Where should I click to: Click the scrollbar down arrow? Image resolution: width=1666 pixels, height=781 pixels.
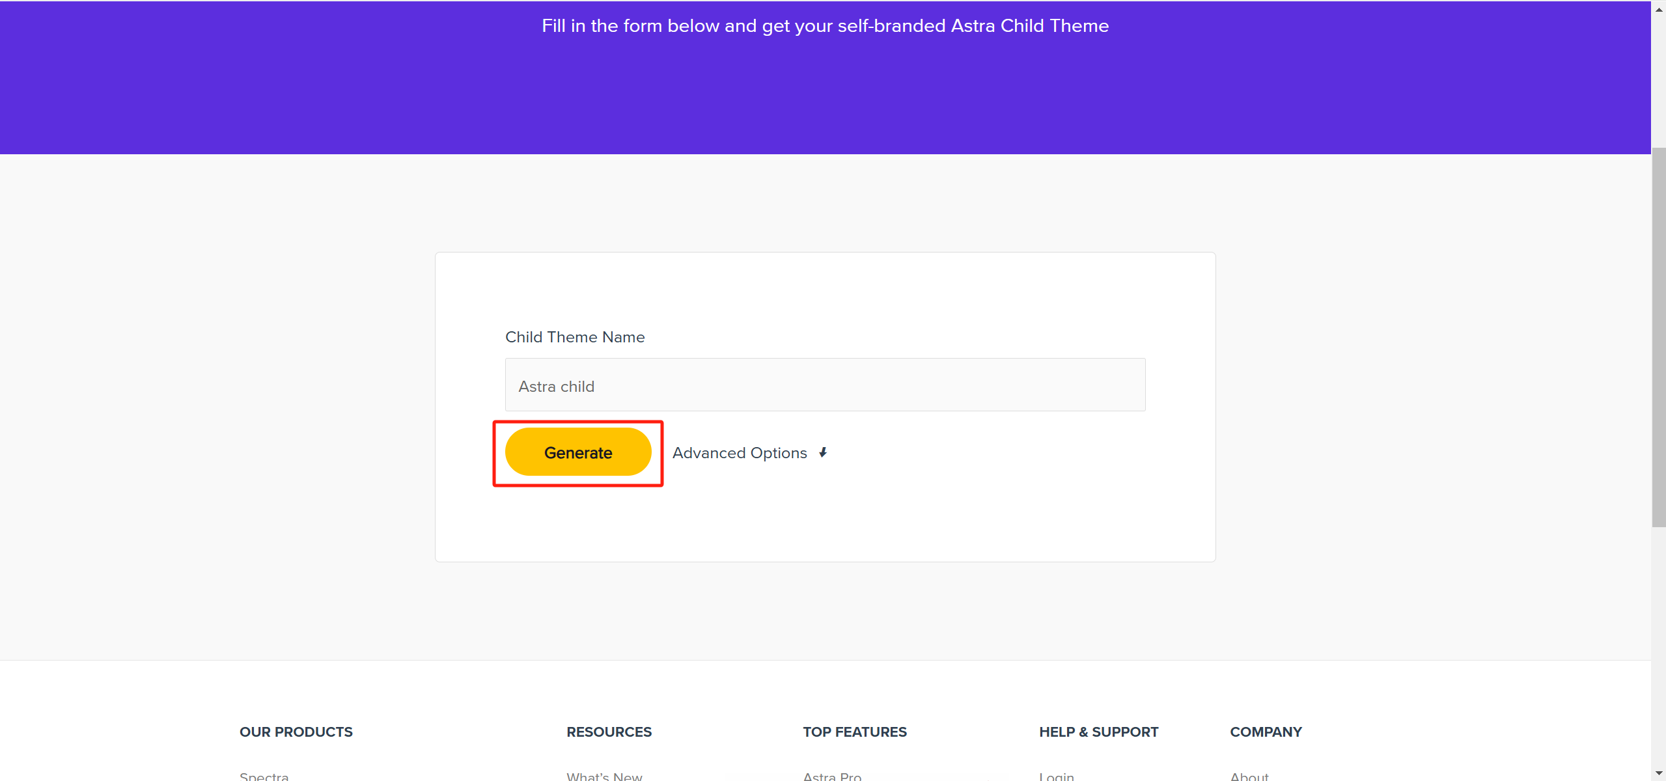tap(1658, 773)
